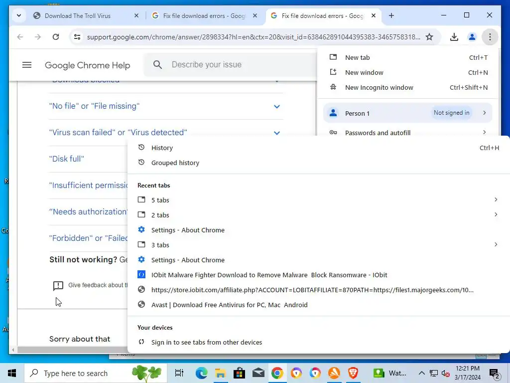Sign in to see tabs from other devices

coord(318,342)
